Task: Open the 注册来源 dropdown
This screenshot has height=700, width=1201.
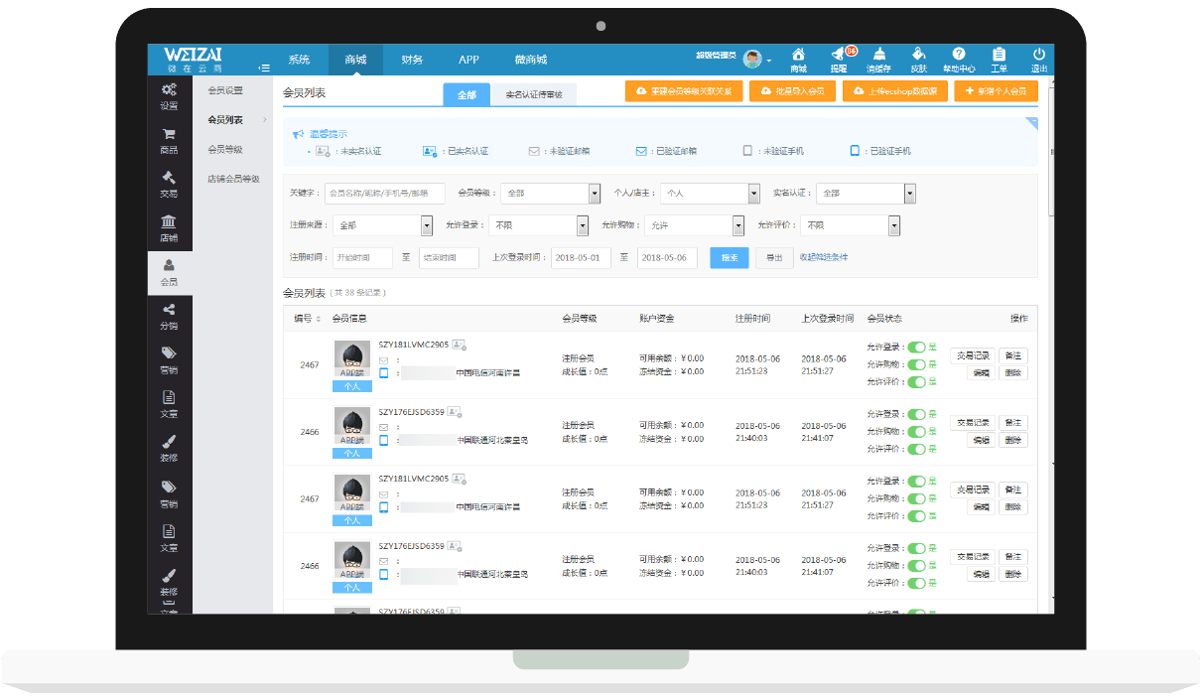Action: click(382, 225)
